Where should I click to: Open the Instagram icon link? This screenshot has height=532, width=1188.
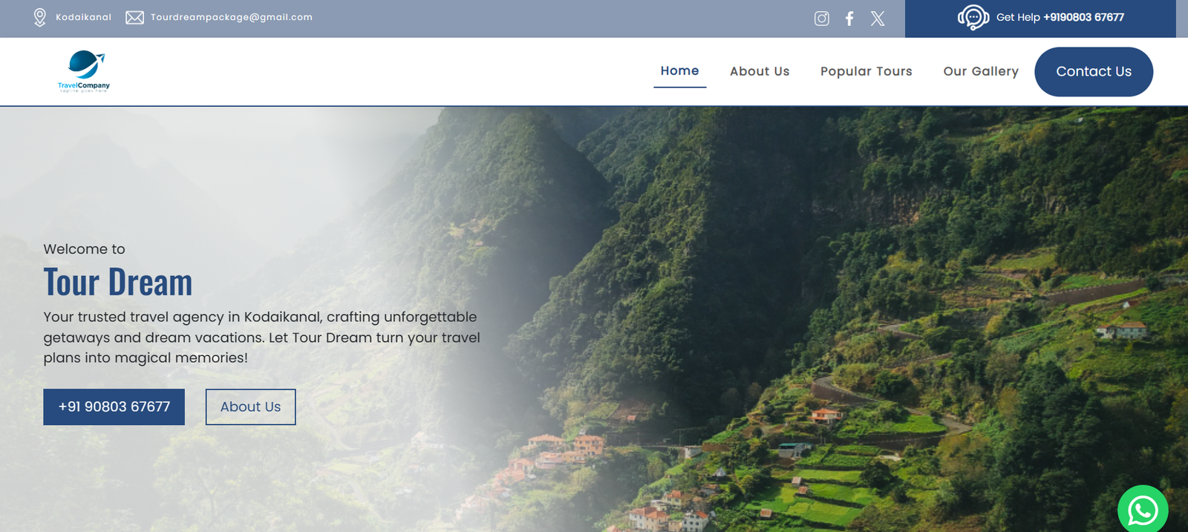[821, 19]
